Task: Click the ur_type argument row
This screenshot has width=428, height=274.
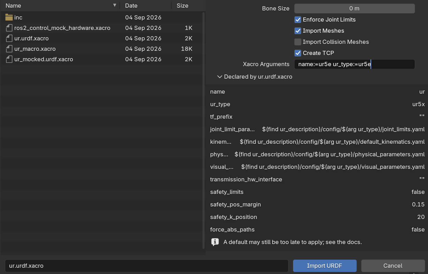Action: point(317,104)
